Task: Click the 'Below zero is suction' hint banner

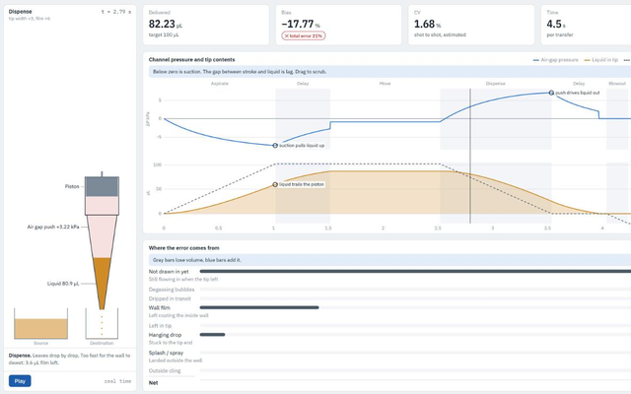Action: coord(389,72)
